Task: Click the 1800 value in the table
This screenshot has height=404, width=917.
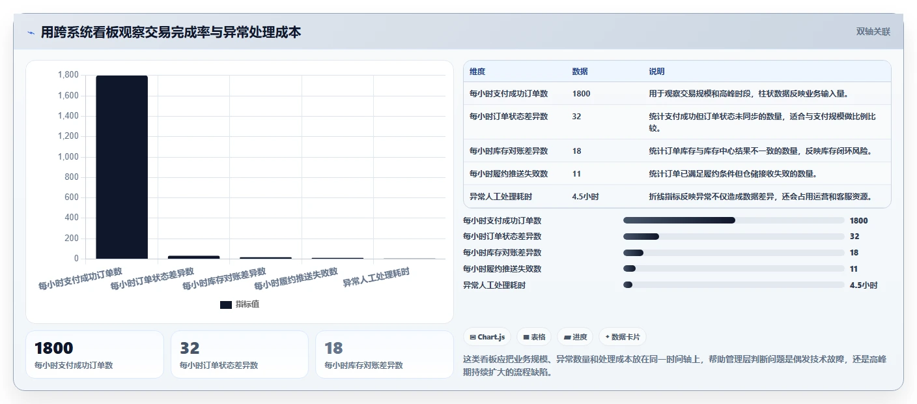Action: (x=582, y=94)
